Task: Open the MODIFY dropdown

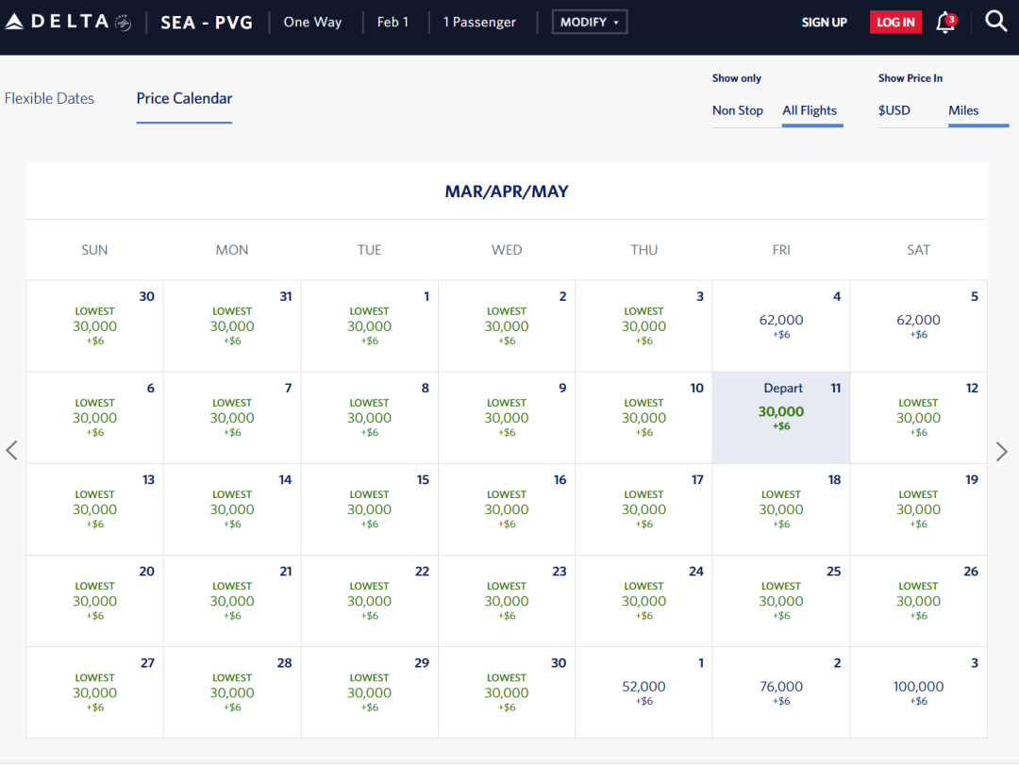Action: [590, 22]
